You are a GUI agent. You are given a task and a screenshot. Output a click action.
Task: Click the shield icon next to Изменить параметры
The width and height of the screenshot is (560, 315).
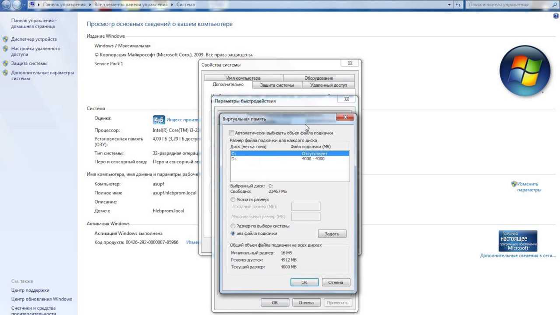pos(514,184)
